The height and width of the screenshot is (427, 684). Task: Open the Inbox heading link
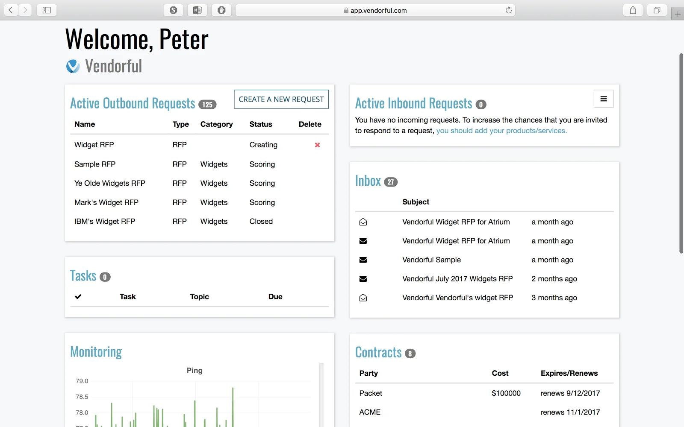[x=368, y=181]
